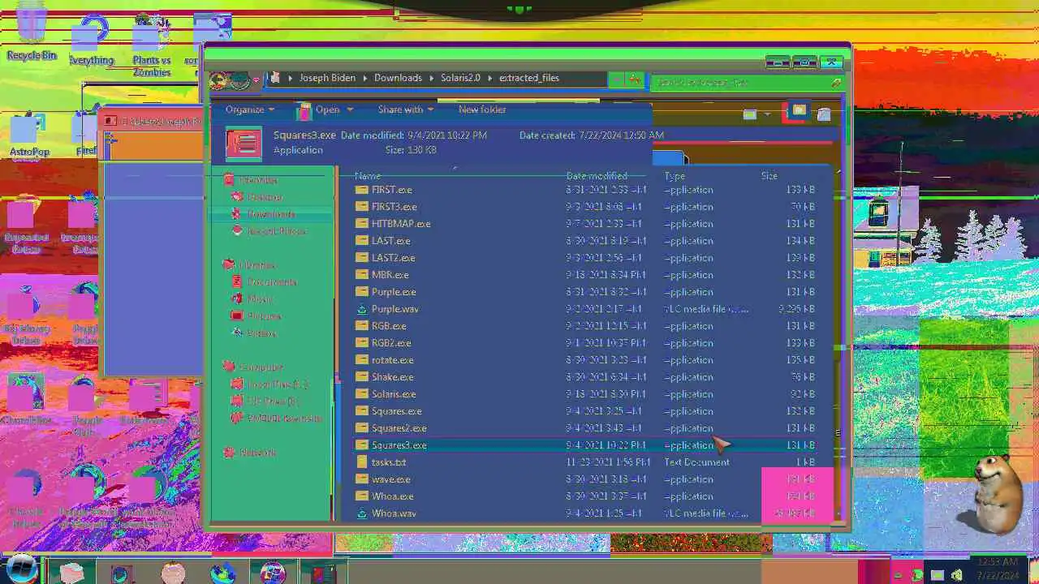Viewport: 1039px width, 584px height.
Task: Select Computer in navigation pane
Action: tap(253, 367)
